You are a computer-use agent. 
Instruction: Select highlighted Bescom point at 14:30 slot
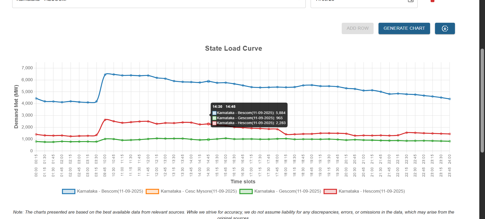tap(208, 81)
